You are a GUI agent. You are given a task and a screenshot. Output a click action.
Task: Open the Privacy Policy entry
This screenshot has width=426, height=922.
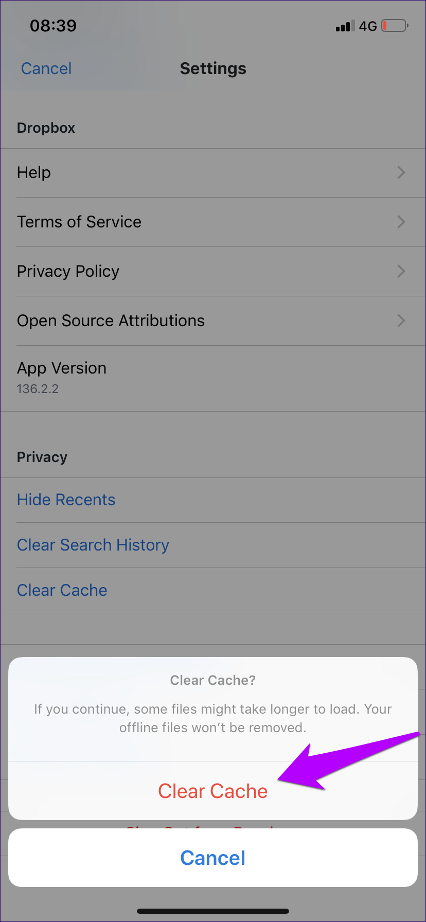pos(68,271)
